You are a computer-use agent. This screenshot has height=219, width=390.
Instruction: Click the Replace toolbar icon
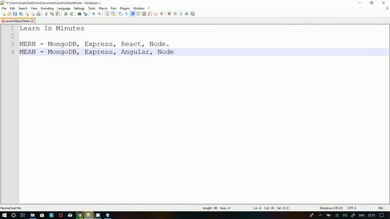(85, 13)
